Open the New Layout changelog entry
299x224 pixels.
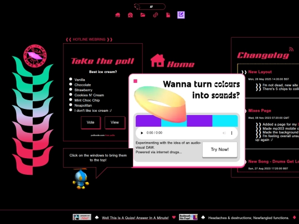pyautogui.click(x=260, y=72)
